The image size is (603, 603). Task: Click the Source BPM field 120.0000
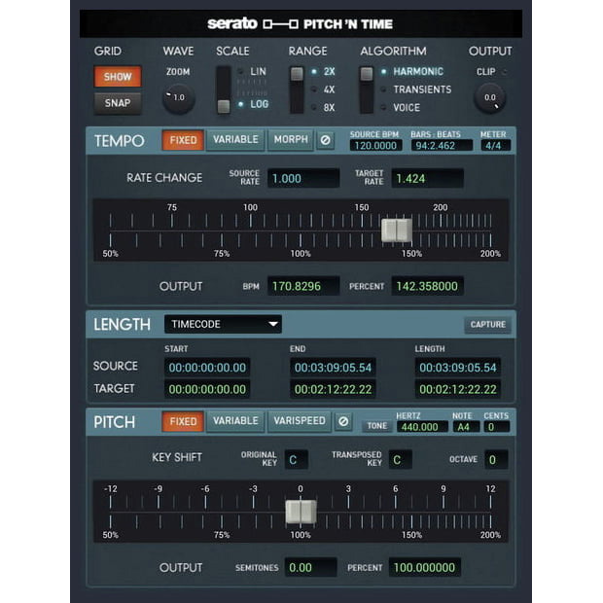tap(375, 145)
